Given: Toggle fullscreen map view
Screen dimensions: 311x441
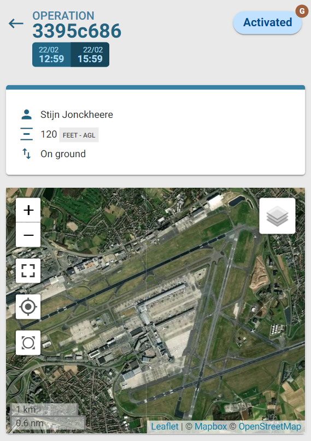Looking at the screenshot, I should [x=28, y=271].
